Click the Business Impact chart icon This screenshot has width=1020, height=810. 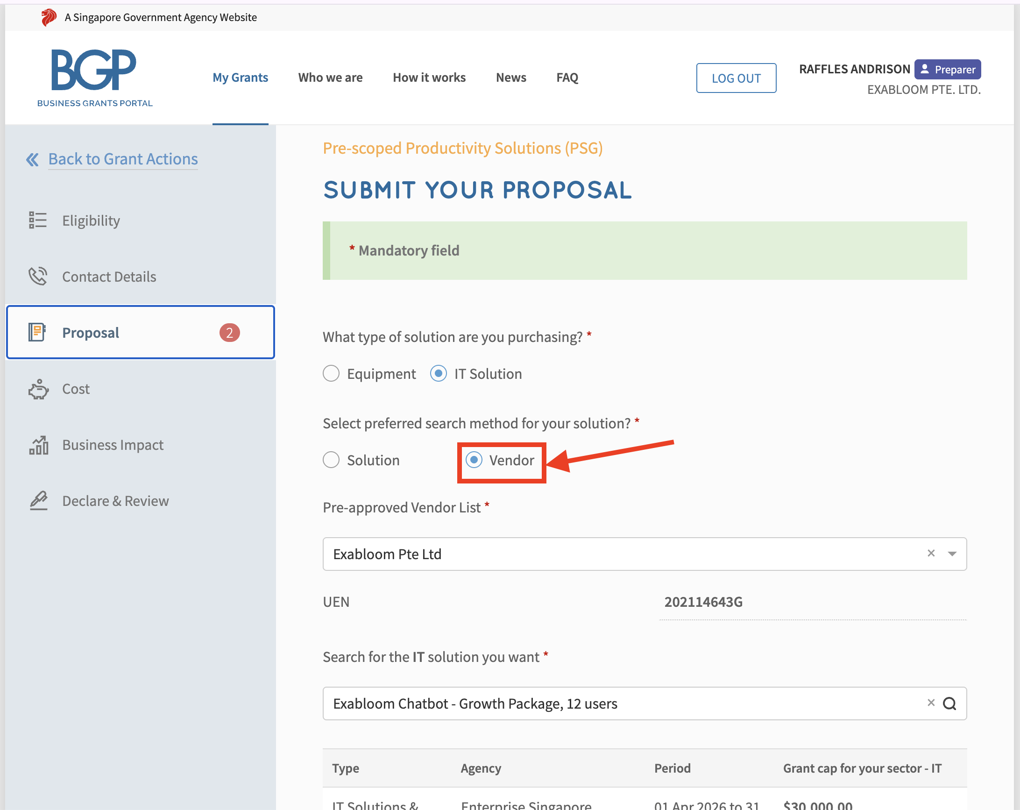pos(38,445)
